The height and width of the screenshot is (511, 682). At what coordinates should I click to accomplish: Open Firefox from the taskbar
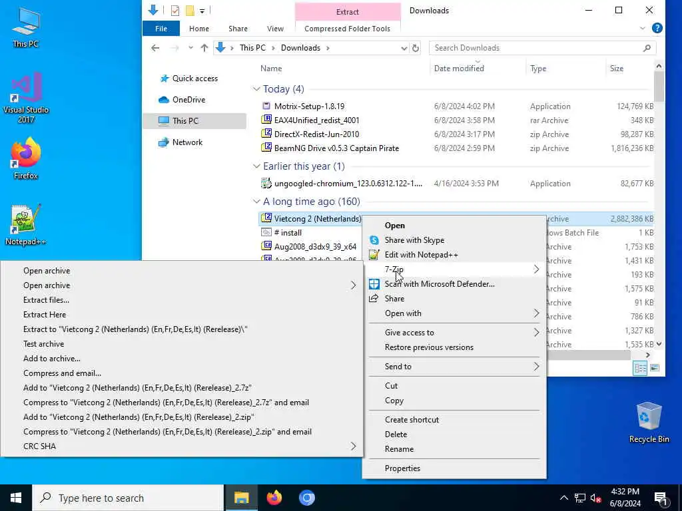pos(274,498)
